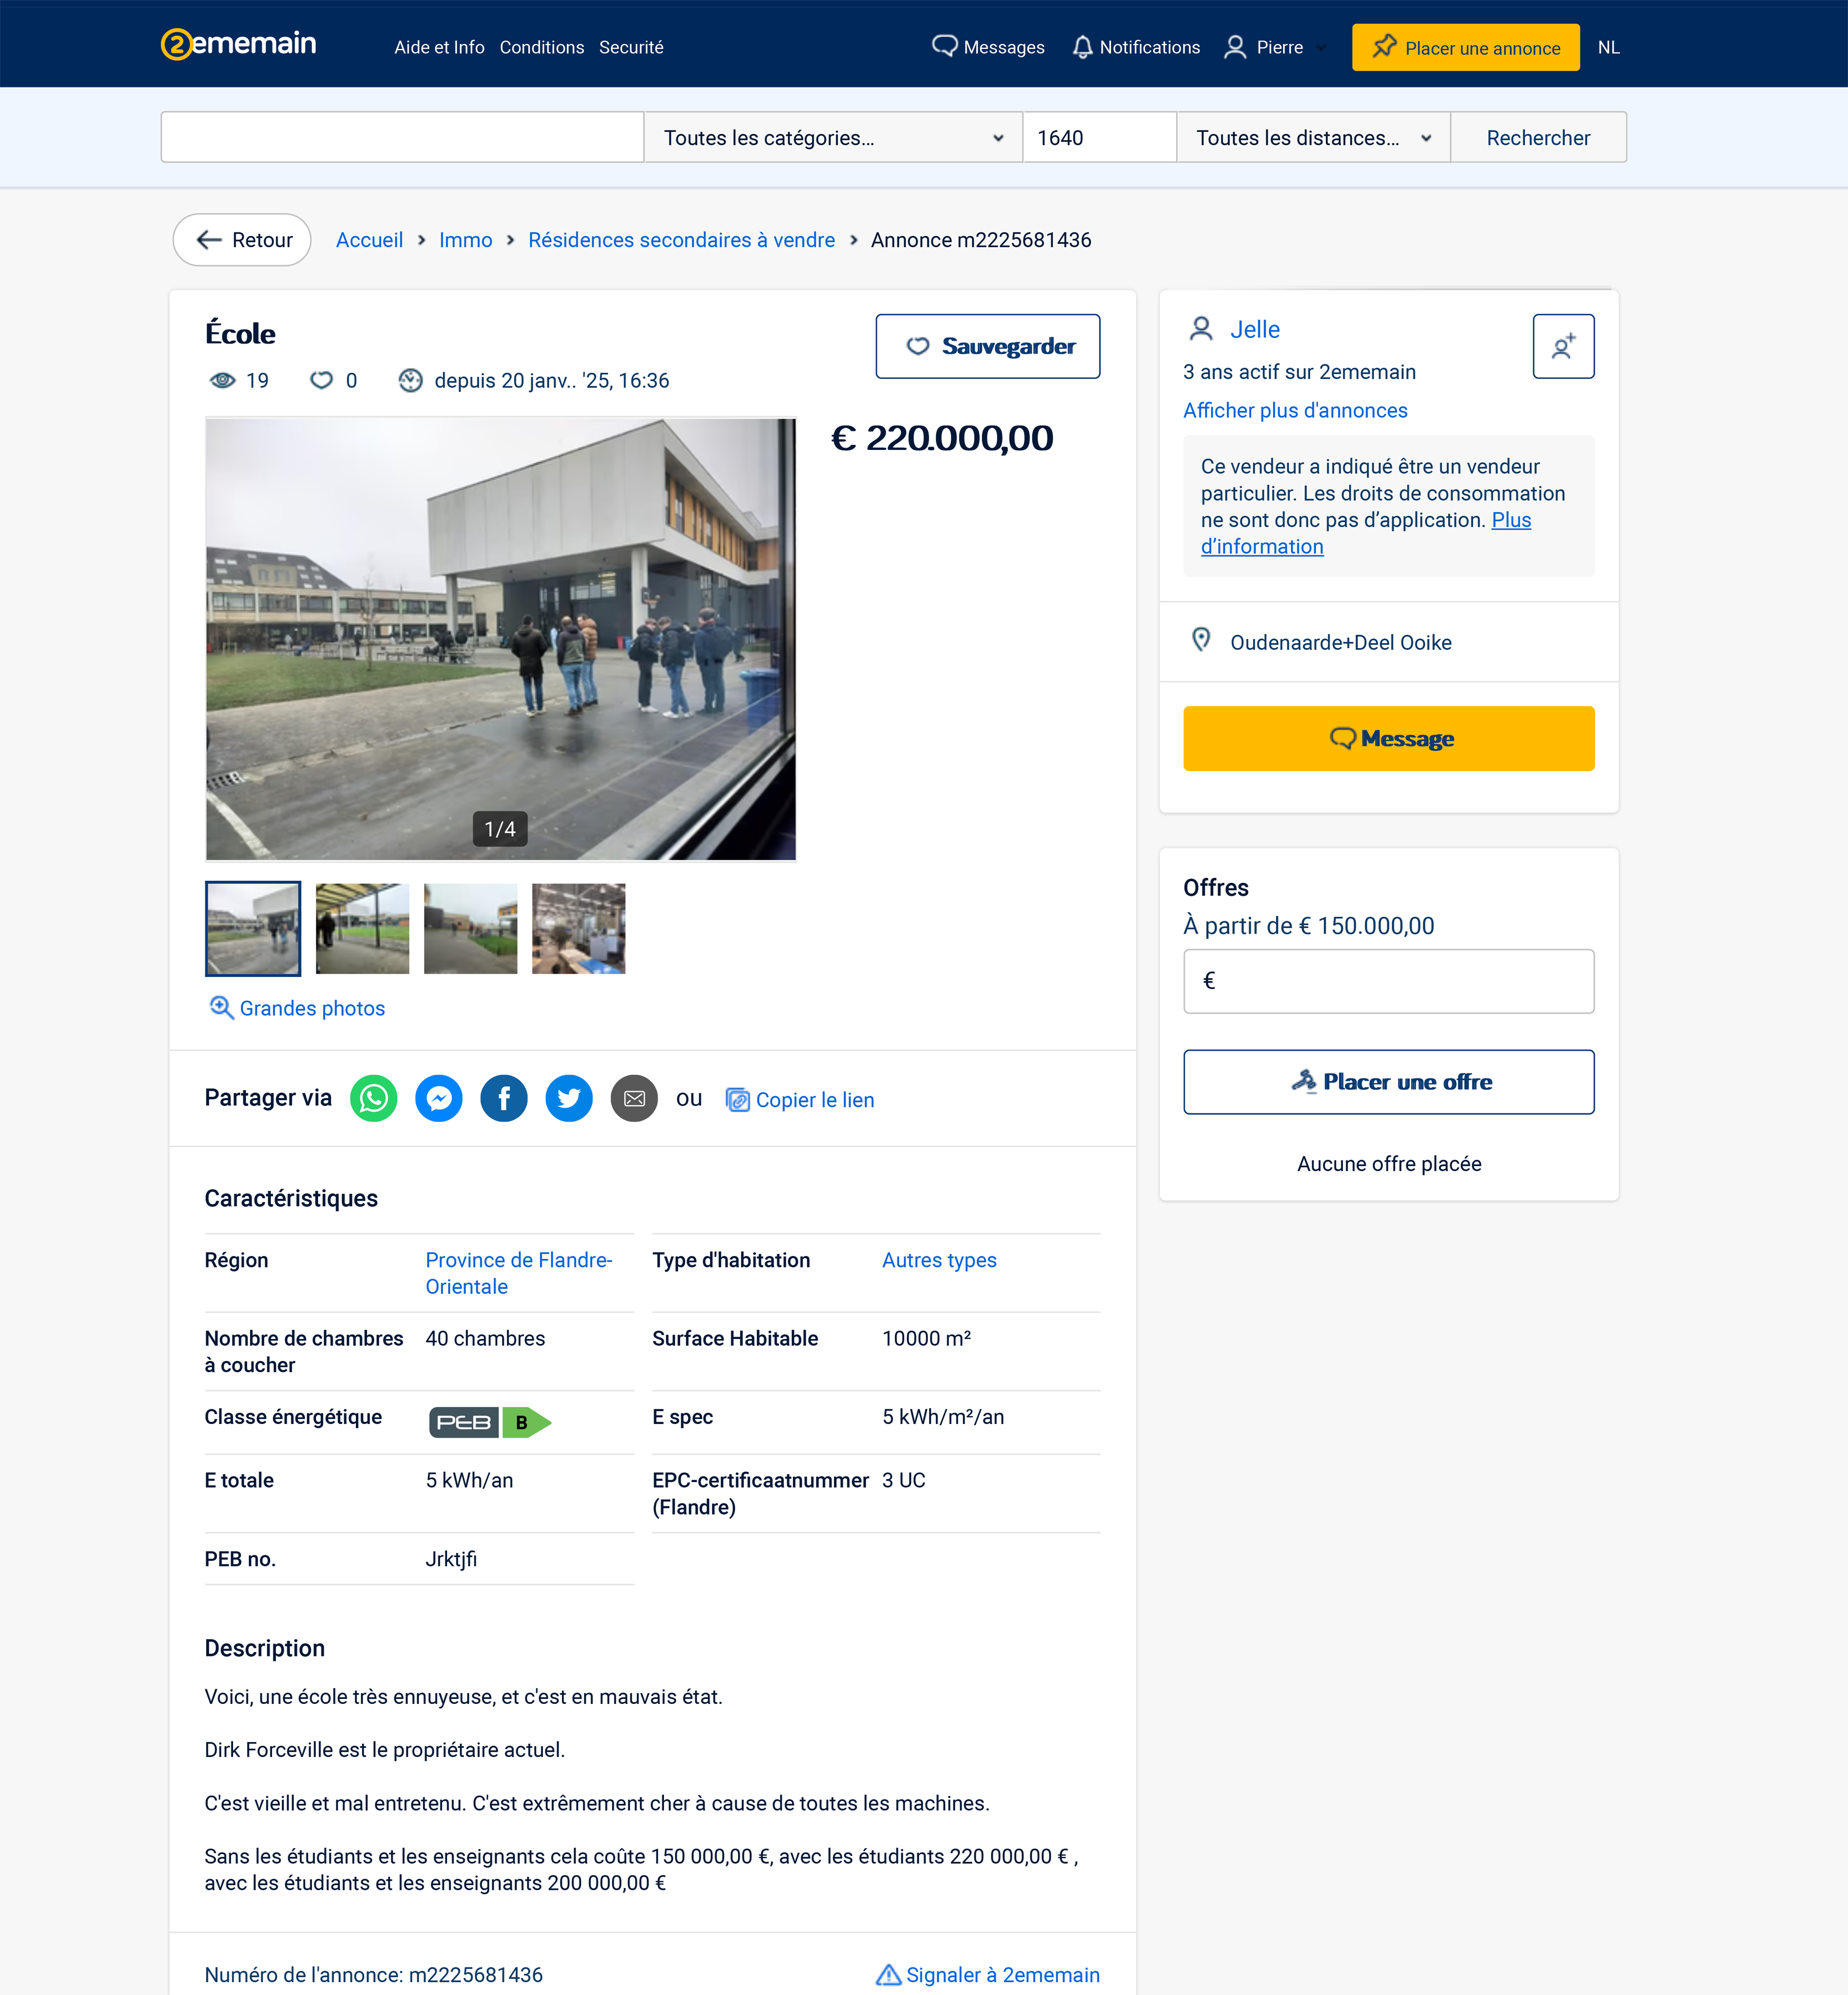1848x1995 pixels.
Task: Share listing on Facebook icon
Action: (x=504, y=1099)
